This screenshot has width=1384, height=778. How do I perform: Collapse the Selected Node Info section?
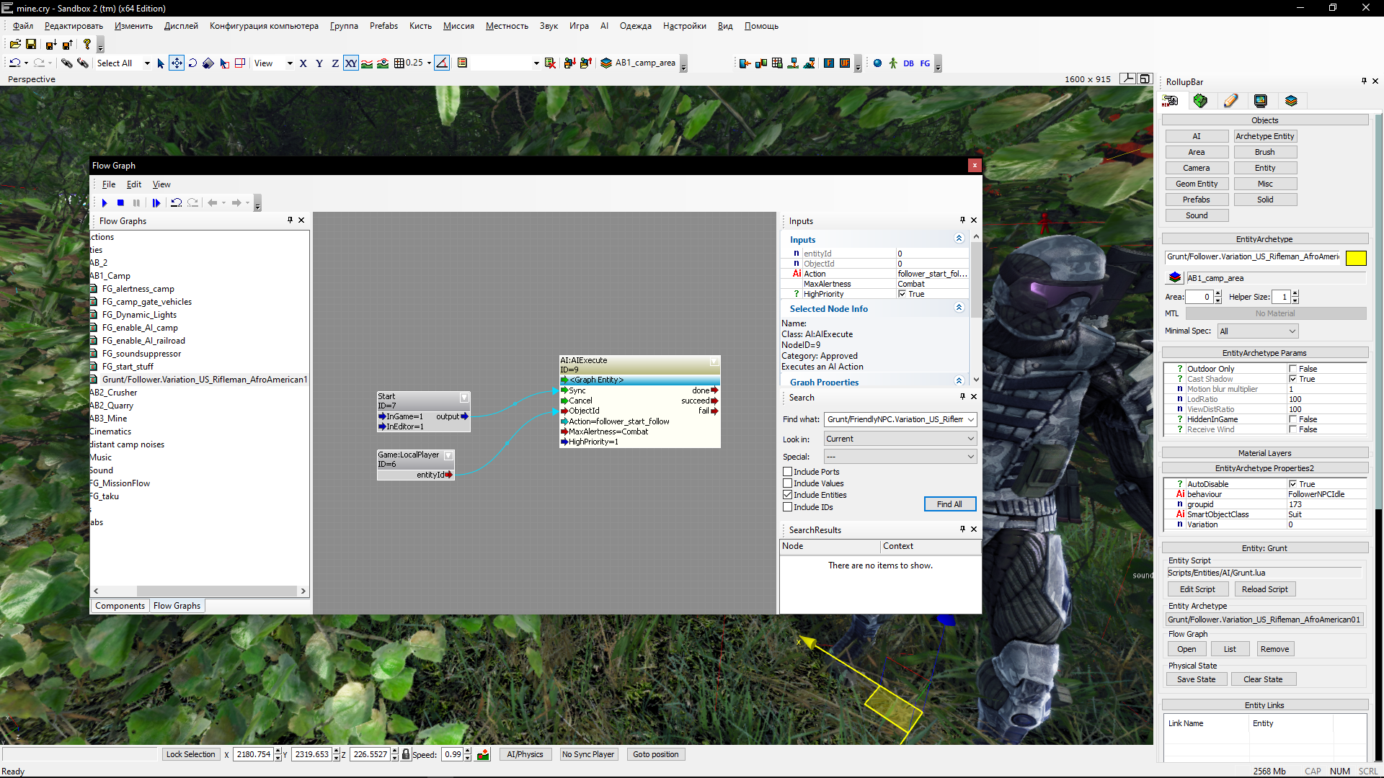[959, 308]
